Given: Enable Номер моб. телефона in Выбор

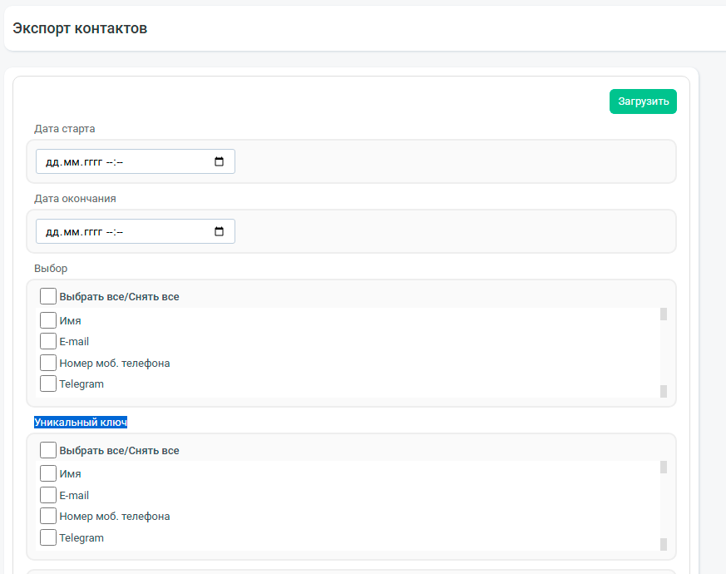Looking at the screenshot, I should pos(48,363).
